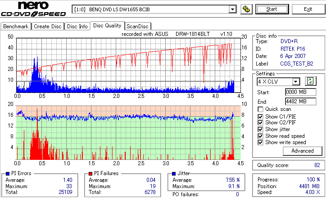Image resolution: width=326 pixels, height=198 pixels.
Task: Click the PI Failures average 0.04
Action: coord(151,180)
